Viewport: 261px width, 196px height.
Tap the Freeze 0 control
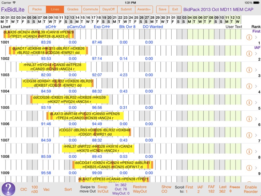(235, 189)
